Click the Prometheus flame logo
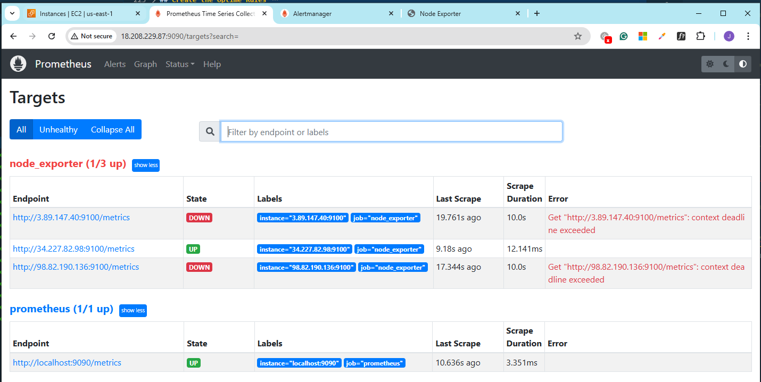 (x=19, y=64)
